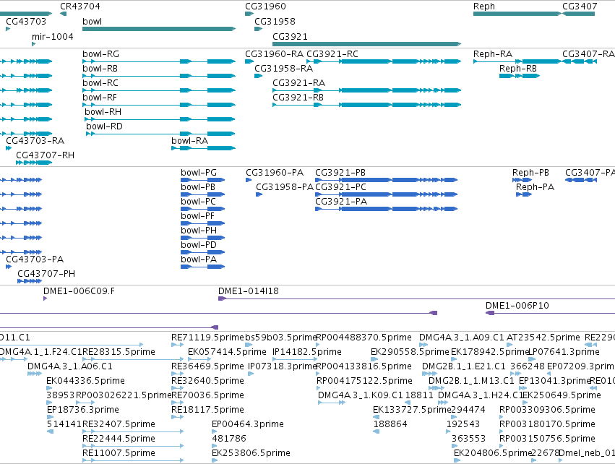Screen dimensions: 615x464
Task: Click the bowl-PB protein label
Action: pos(198,187)
